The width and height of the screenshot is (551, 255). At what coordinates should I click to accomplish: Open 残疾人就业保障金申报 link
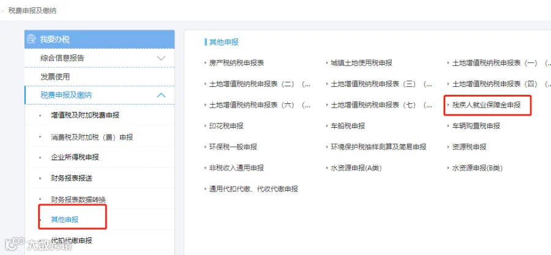486,105
